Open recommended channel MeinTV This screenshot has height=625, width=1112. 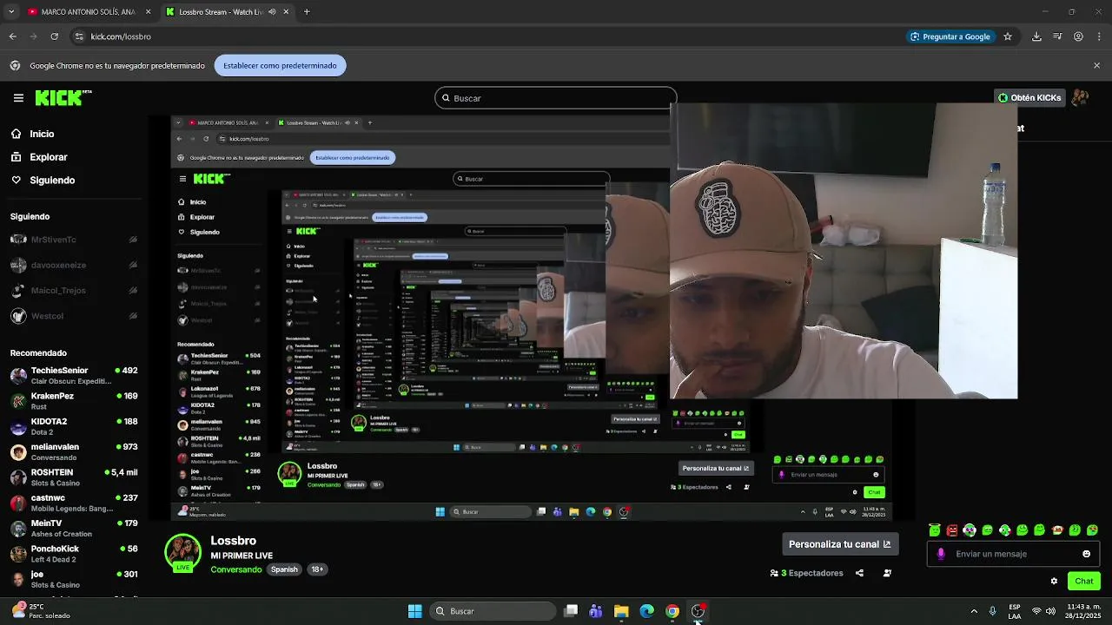[x=74, y=528]
